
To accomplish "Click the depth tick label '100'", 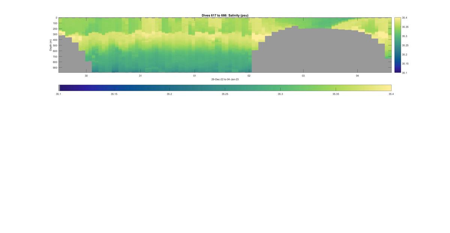I will [x=55, y=23].
